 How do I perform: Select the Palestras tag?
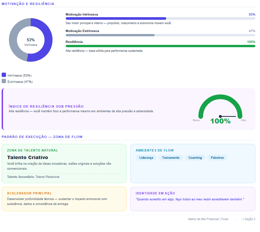(x=217, y=158)
